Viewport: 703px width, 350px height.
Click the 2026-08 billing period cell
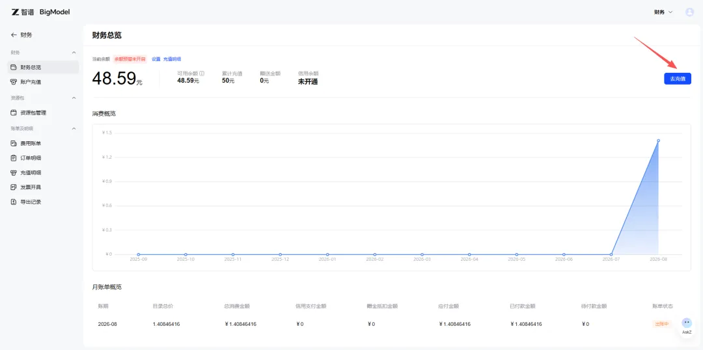pyautogui.click(x=107, y=324)
